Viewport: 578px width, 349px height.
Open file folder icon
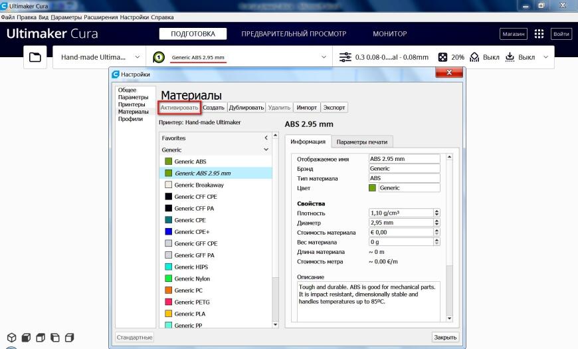pyautogui.click(x=35, y=57)
